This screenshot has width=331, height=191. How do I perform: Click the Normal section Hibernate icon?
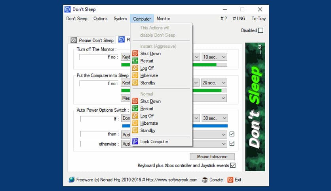coord(135,123)
